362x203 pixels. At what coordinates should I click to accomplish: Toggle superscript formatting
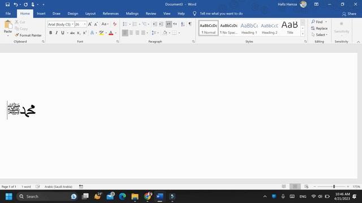(85, 33)
